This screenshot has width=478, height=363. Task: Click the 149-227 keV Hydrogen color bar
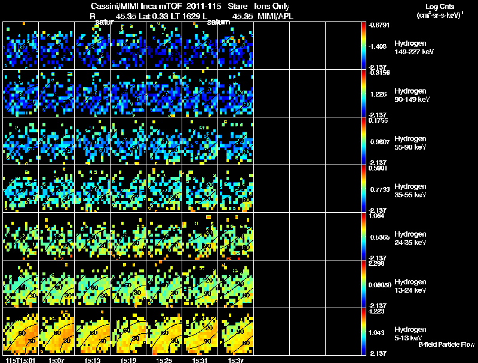[363, 46]
